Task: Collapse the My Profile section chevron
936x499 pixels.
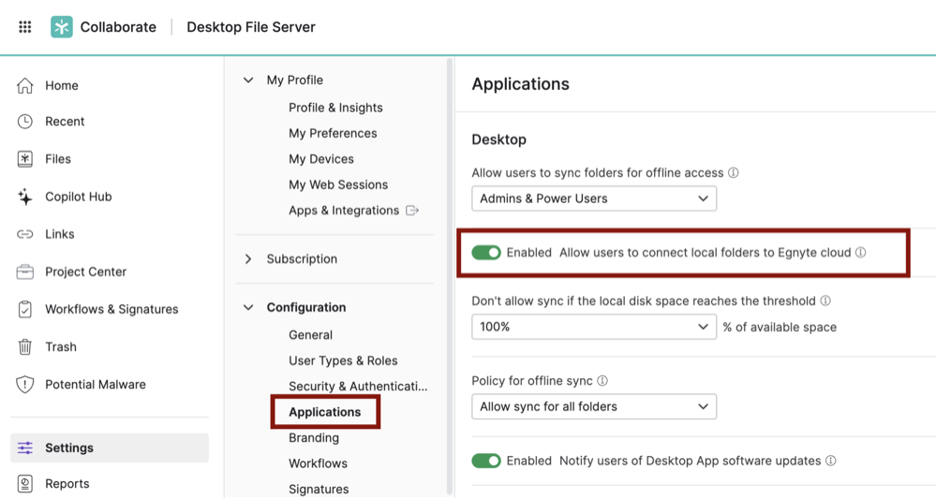Action: pos(248,80)
